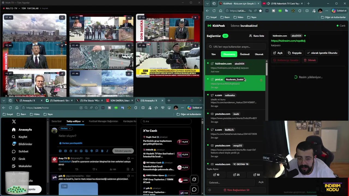Select the youtube.com mmp212 link entry
Viewport: 349px width, 196px height.
click(x=235, y=151)
